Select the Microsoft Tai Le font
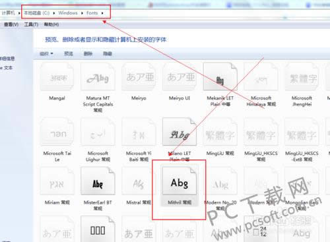This screenshot has height=242, width=330. tap(57, 131)
